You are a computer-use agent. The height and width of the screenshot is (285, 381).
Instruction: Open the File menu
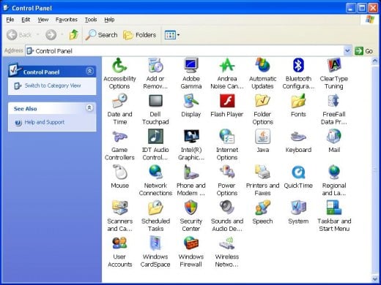[10, 20]
